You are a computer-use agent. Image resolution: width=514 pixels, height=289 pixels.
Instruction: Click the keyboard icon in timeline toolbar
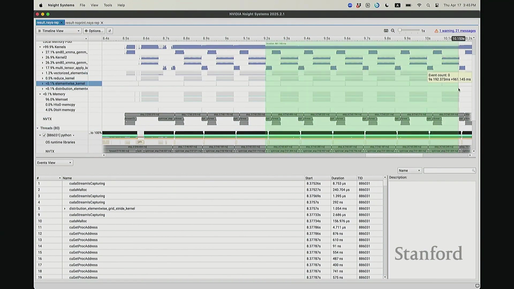tap(386, 31)
